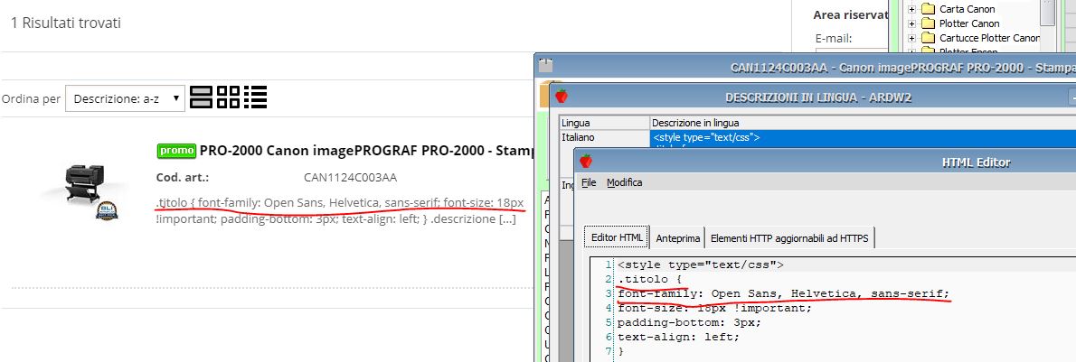
Task: Expand the Carta Canon tree node
Action: (912, 10)
